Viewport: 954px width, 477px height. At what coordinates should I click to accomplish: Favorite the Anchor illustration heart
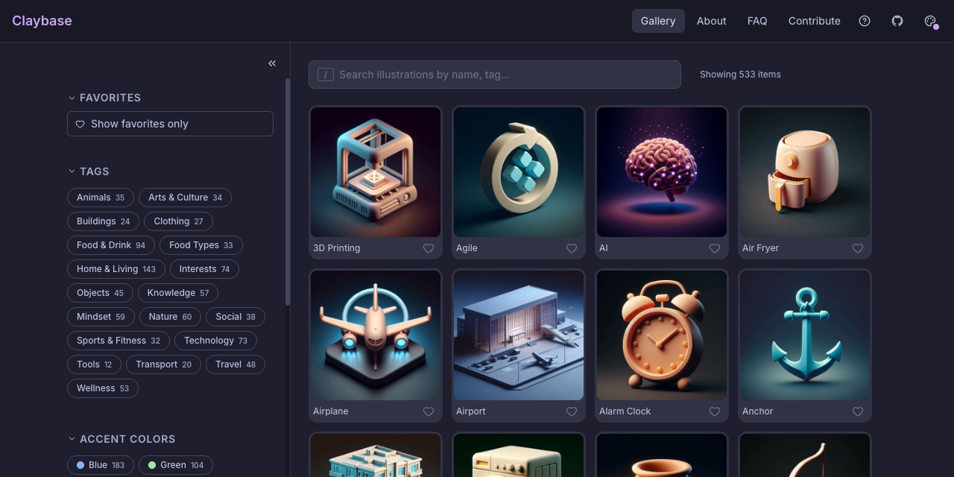pos(858,411)
